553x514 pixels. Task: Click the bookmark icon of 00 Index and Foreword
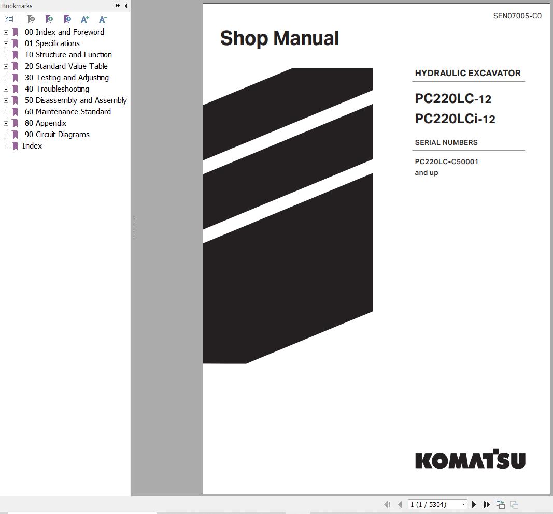point(15,33)
